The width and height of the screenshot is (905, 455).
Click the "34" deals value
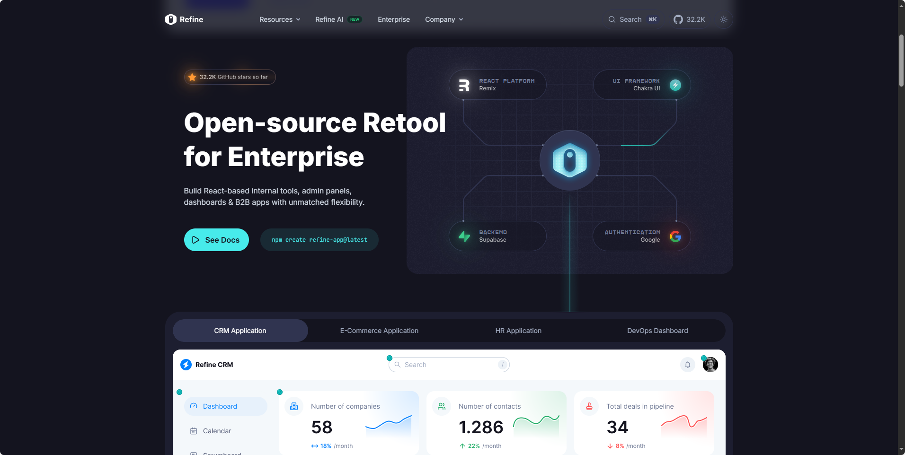pyautogui.click(x=617, y=428)
